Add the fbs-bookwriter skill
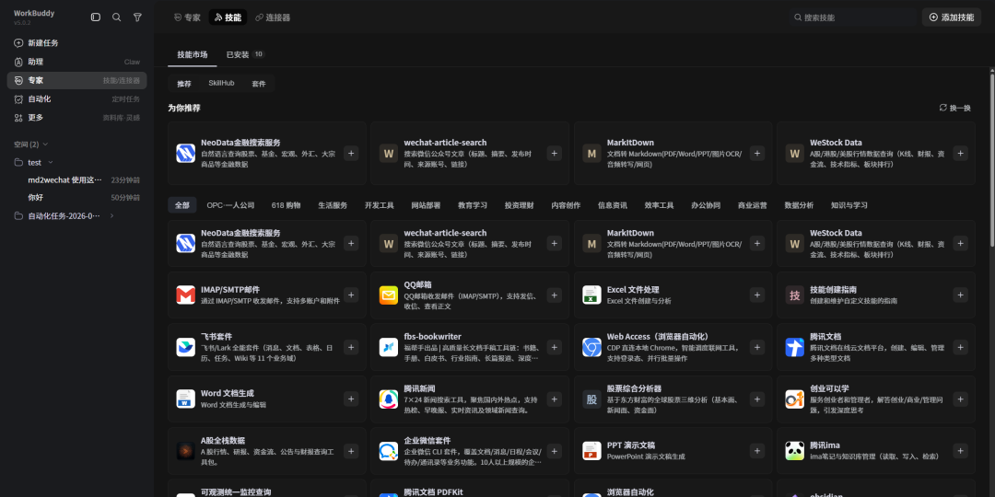 coord(554,347)
